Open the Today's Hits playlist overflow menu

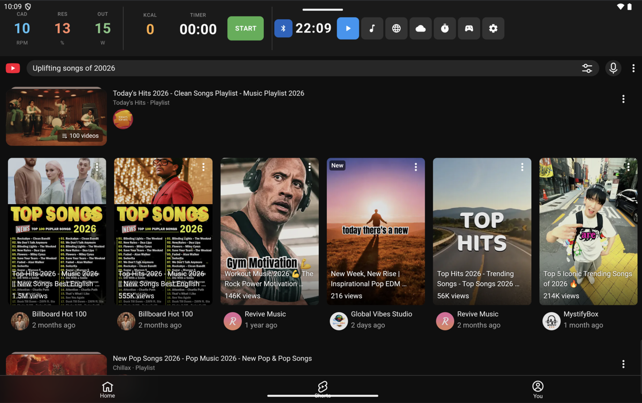(623, 98)
